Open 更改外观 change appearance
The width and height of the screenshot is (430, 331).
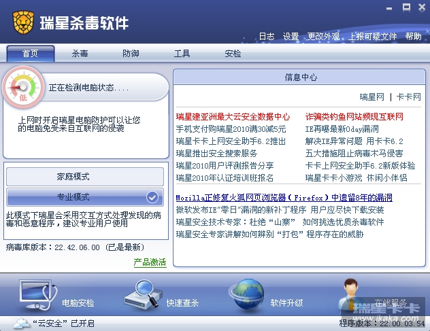tap(323, 37)
